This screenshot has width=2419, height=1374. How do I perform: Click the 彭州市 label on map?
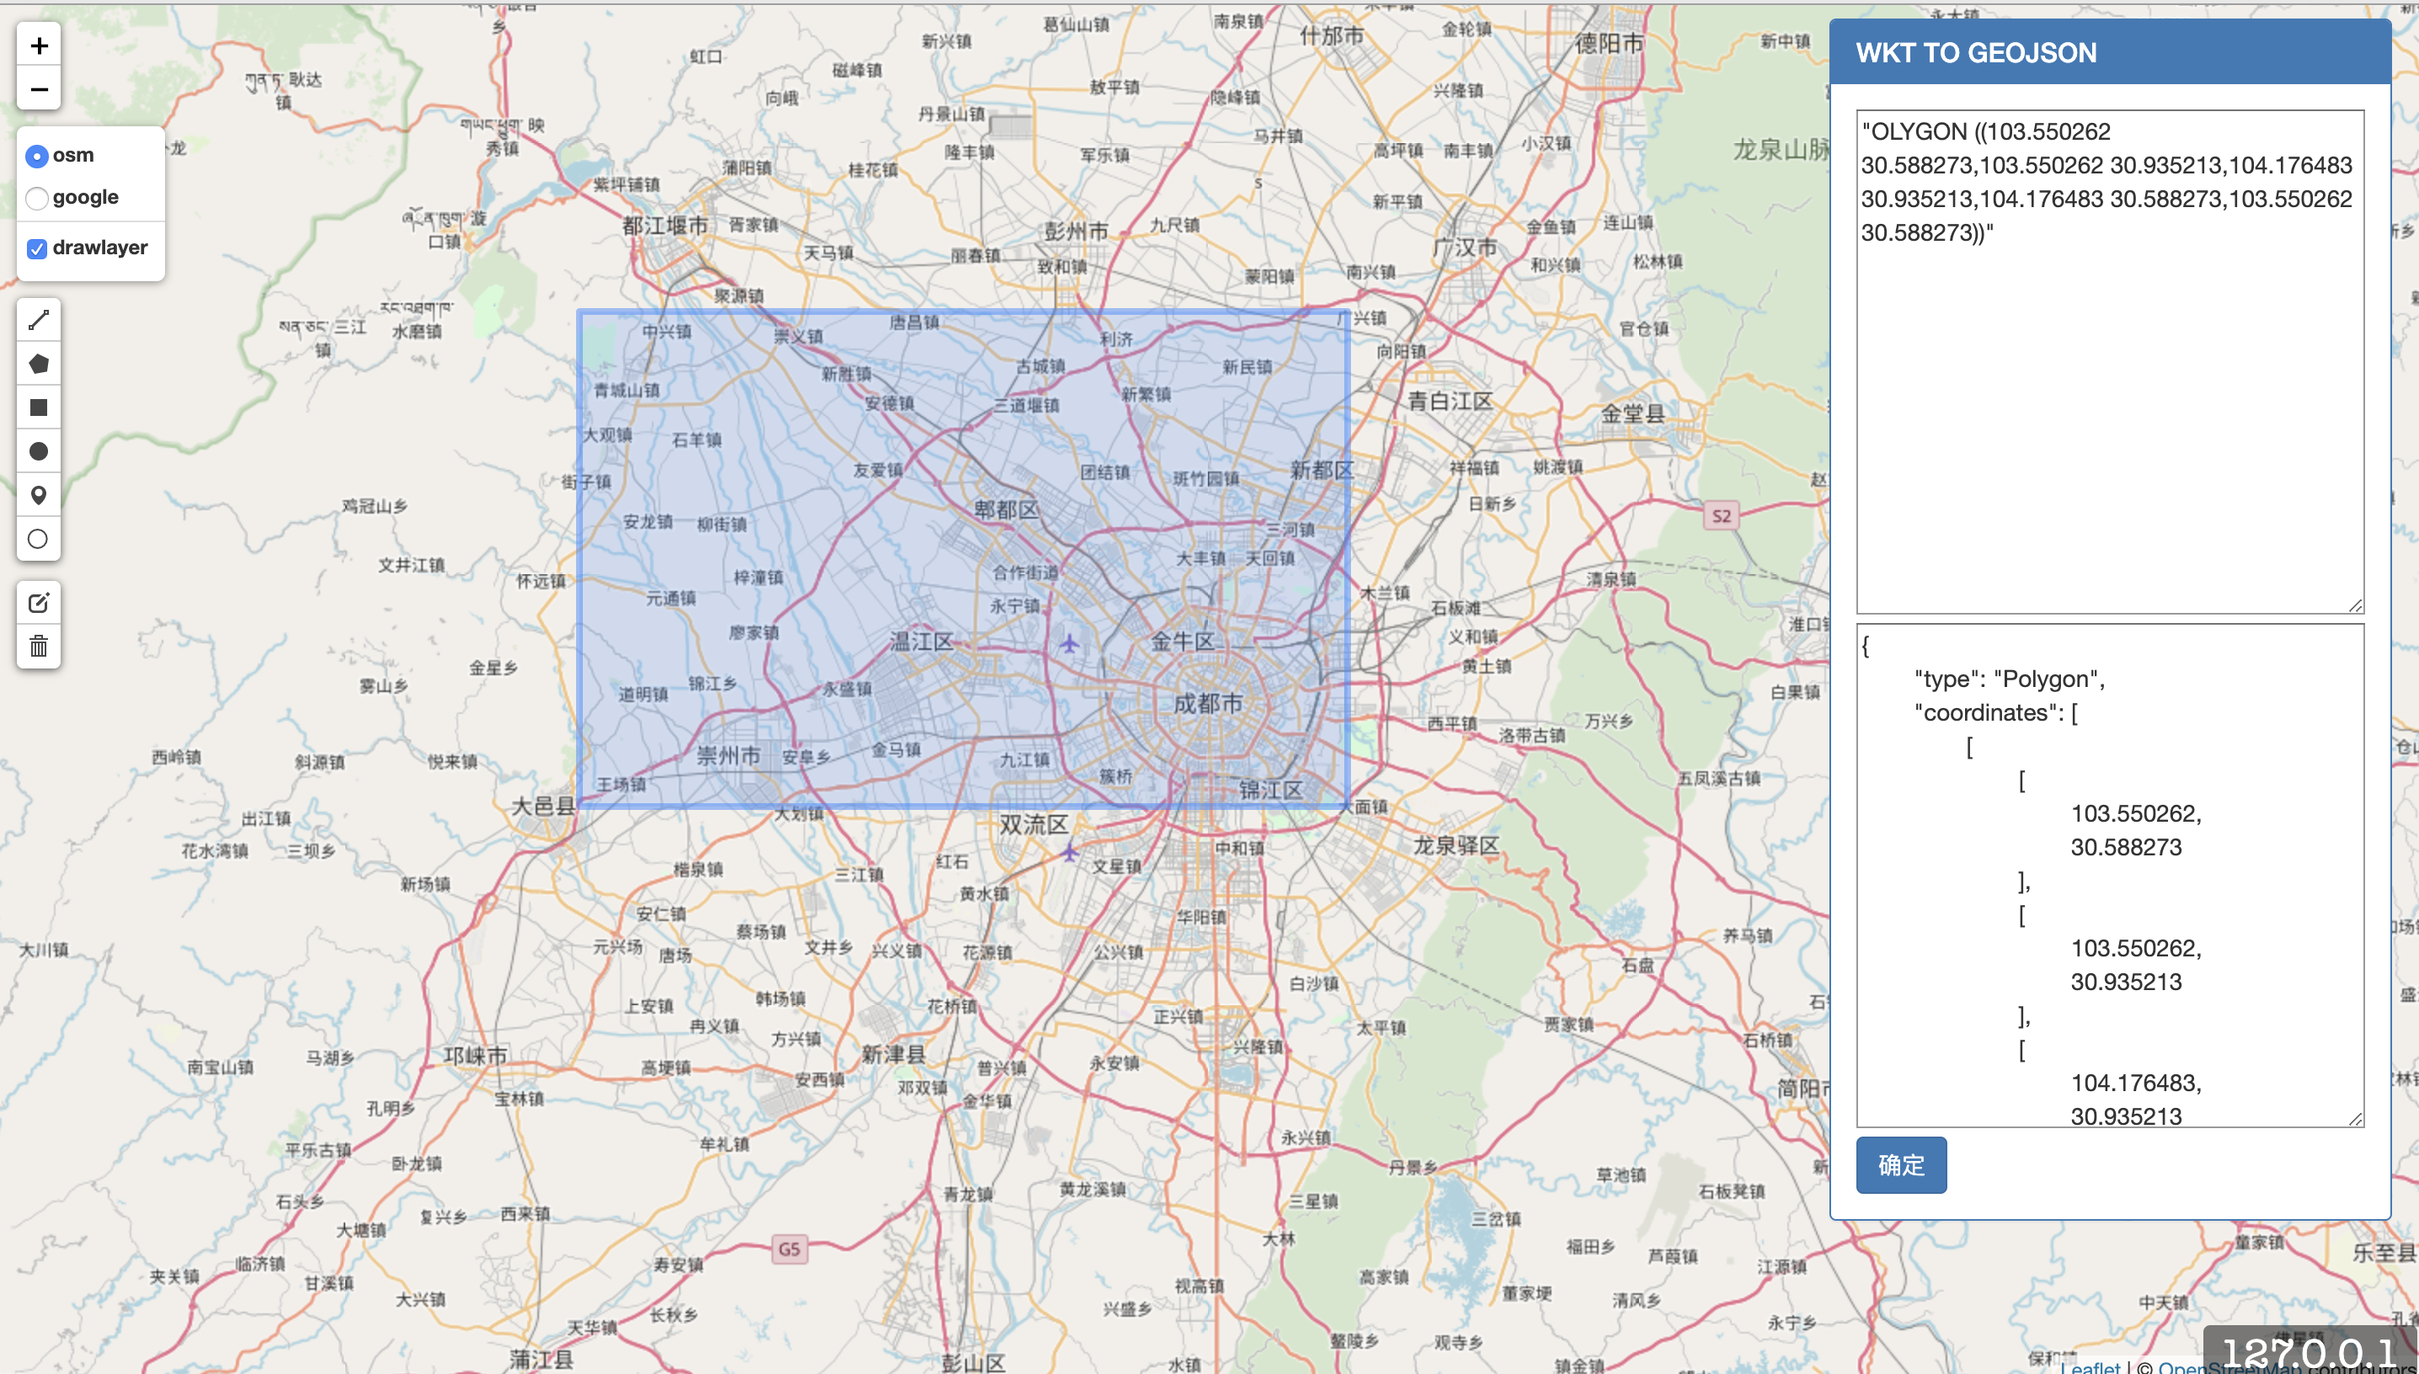coord(1076,232)
